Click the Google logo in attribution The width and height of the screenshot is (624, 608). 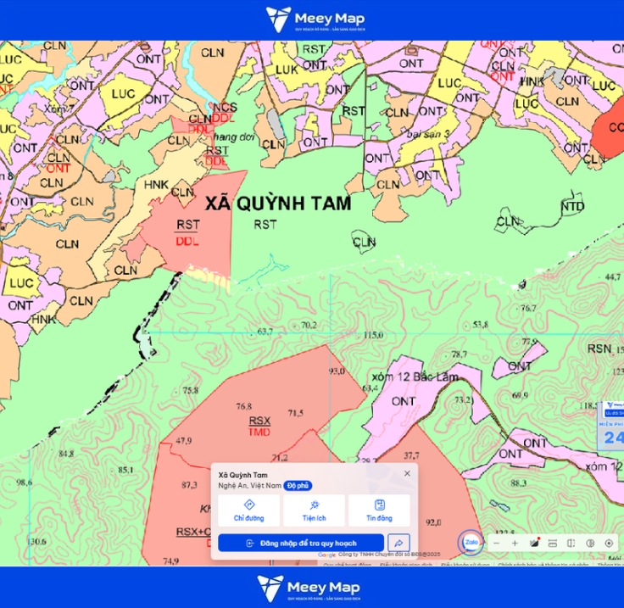326,555
